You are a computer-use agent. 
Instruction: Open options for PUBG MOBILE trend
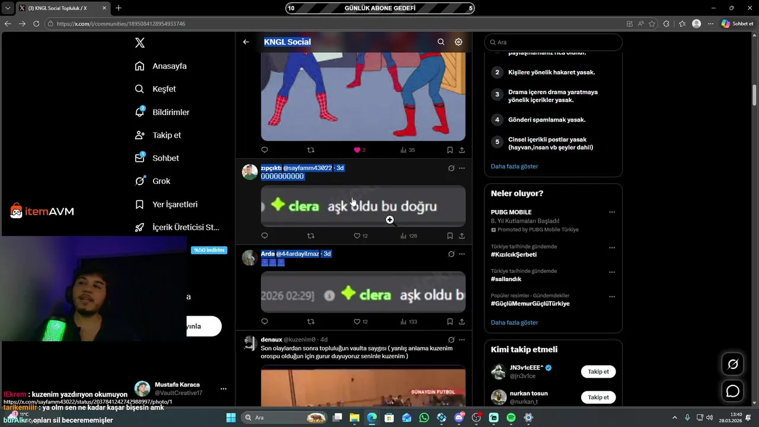click(612, 212)
